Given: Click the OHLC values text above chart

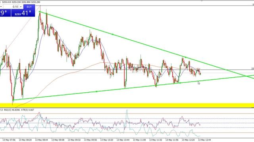Looking at the screenshot, I should point(21,2).
